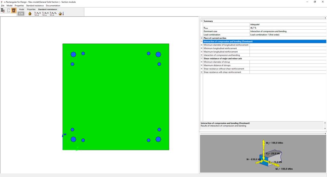The height and width of the screenshot is (177, 327).
Task: Collapse the Summary section
Action: tap(202, 21)
